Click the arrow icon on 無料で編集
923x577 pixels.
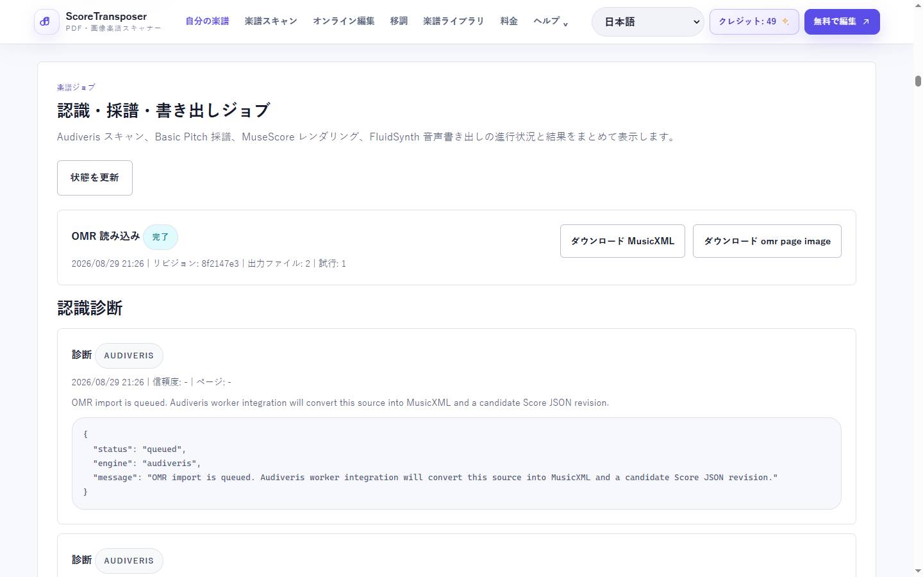point(866,22)
